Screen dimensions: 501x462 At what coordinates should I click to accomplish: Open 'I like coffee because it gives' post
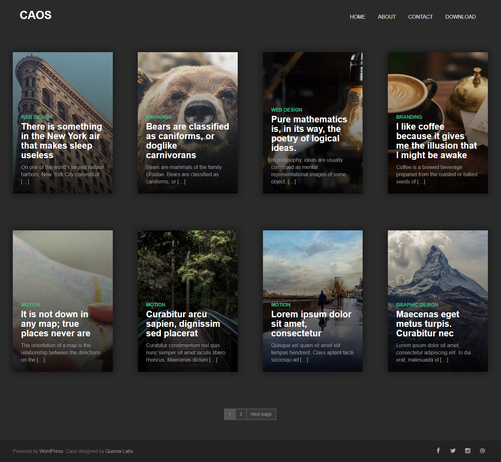pos(436,141)
